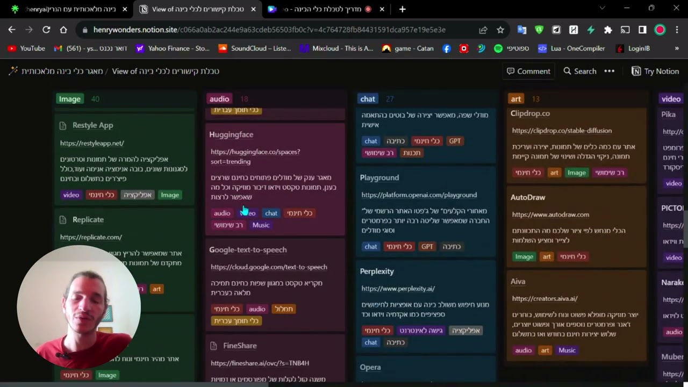Open the Notion three-dot page menu
This screenshot has width=688, height=387.
pos(609,71)
